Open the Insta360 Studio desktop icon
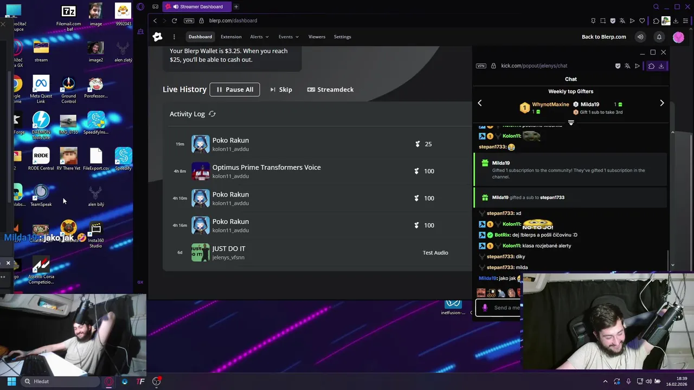Image resolution: width=694 pixels, height=390 pixels. [x=96, y=235]
